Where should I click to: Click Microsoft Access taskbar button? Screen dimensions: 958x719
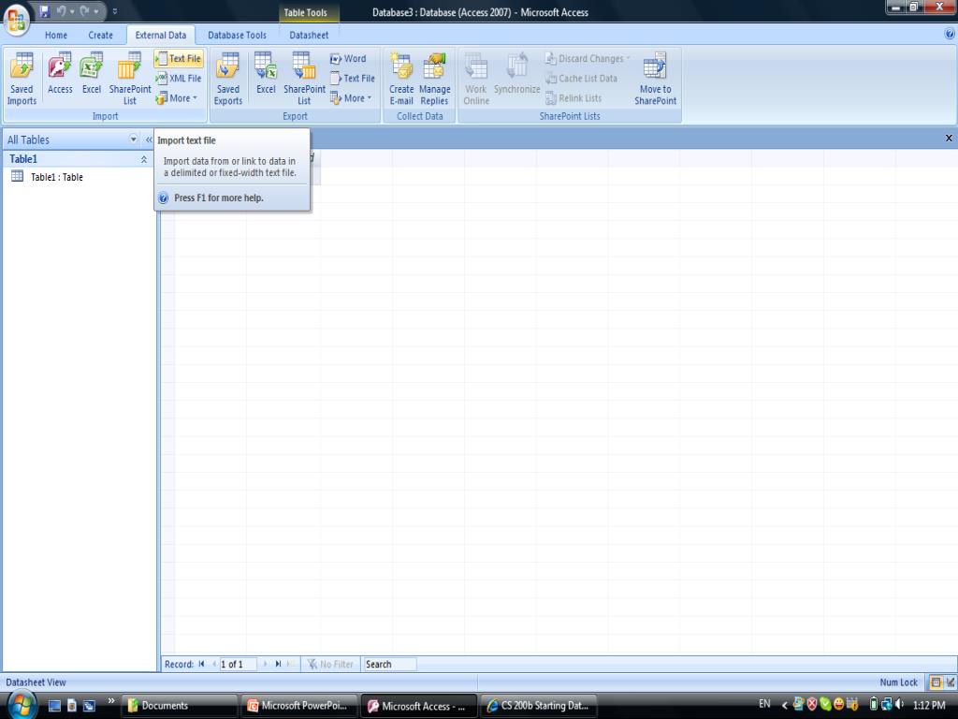418,706
